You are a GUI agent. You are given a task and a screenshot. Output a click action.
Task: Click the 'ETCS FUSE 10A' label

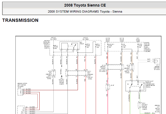click(88, 46)
